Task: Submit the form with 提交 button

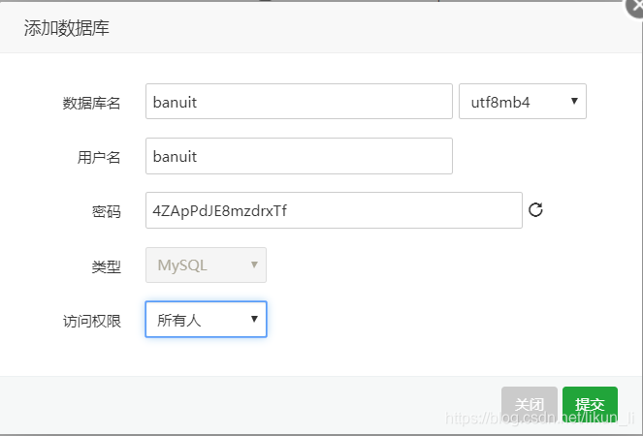Action: 590,404
